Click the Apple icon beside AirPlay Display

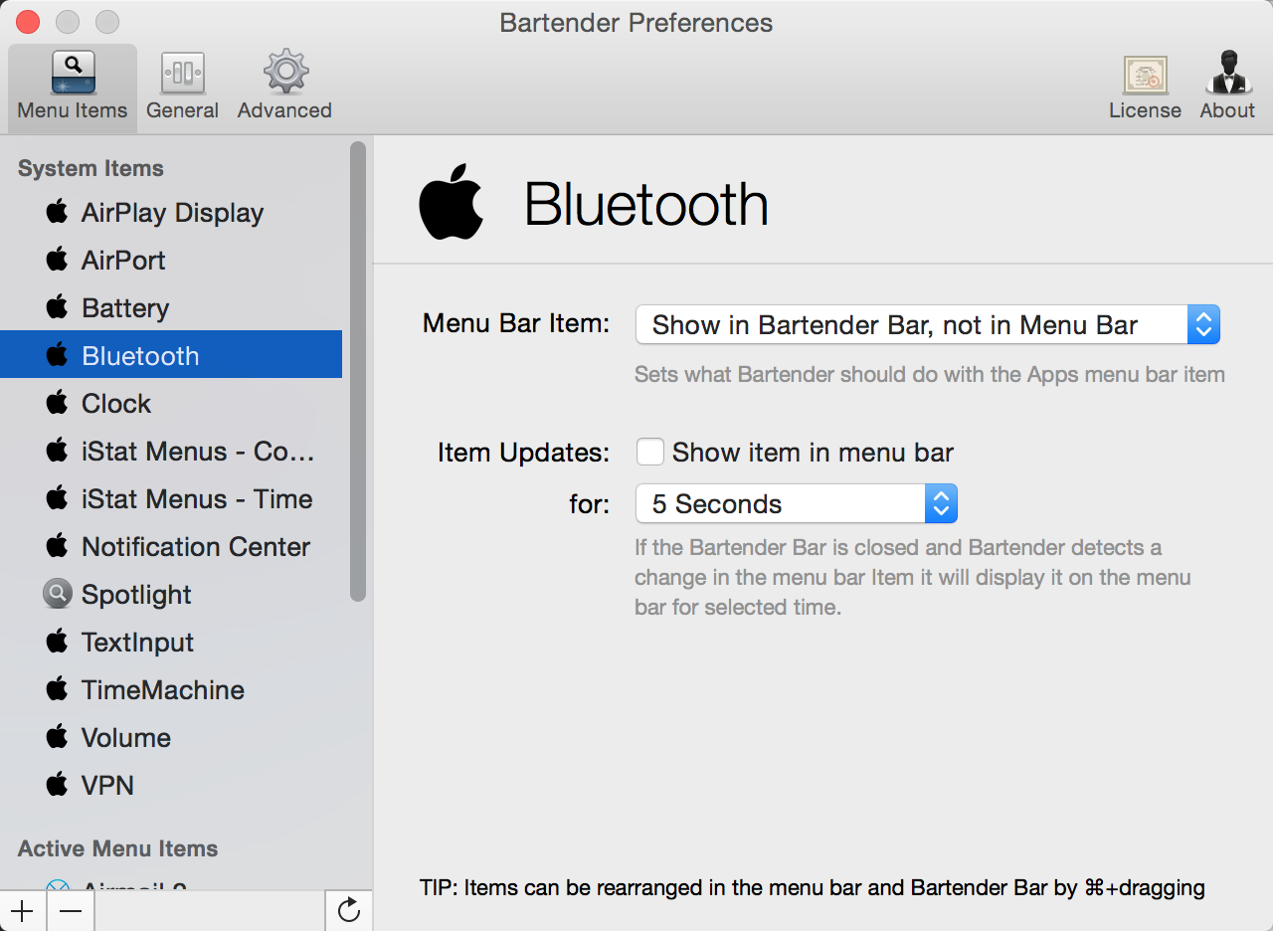(x=58, y=211)
